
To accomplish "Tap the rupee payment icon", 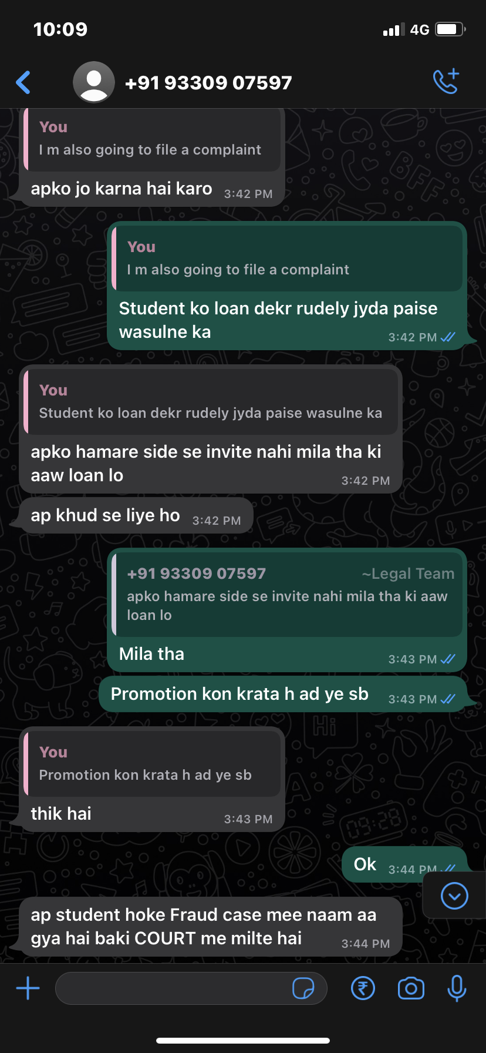I will click(363, 988).
